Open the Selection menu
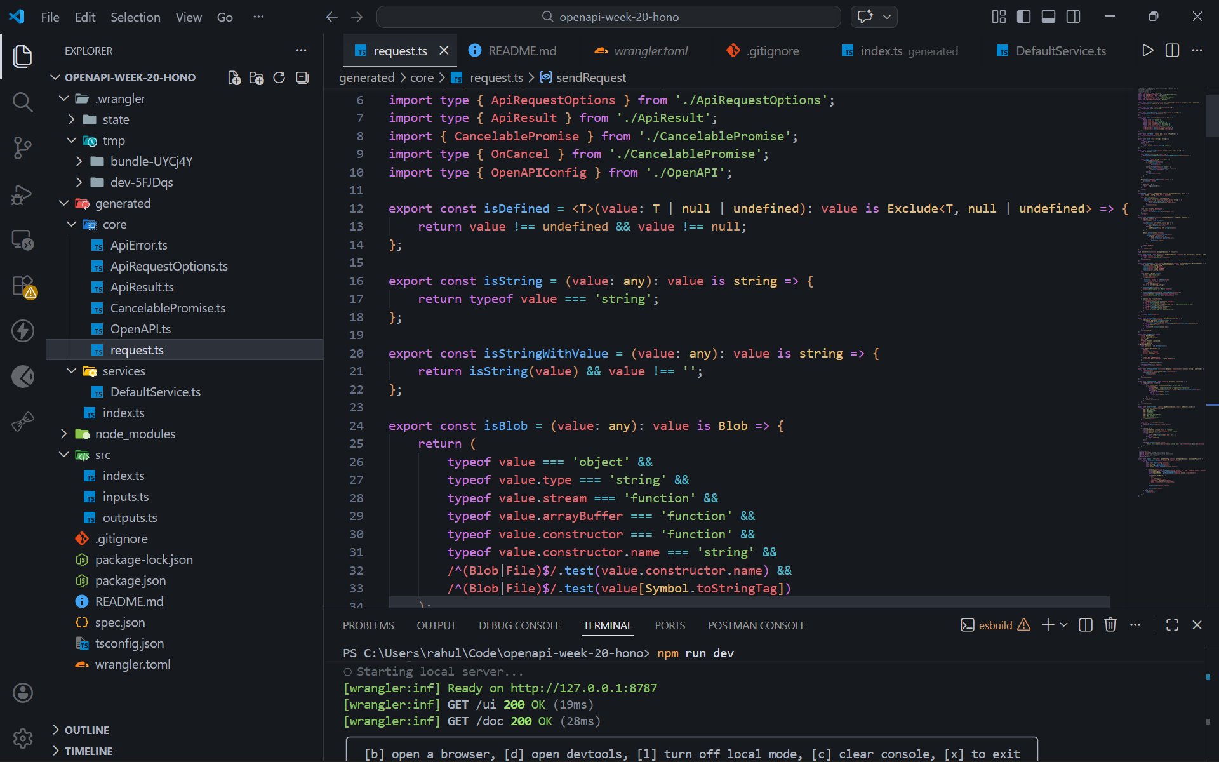 tap(135, 17)
